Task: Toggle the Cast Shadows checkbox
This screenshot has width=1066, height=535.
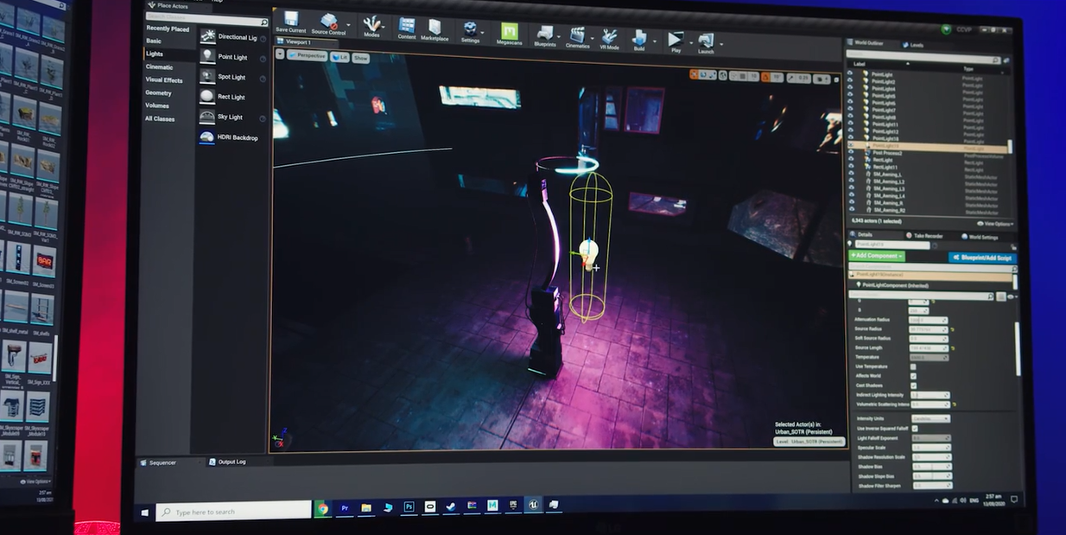Action: pyautogui.click(x=913, y=385)
